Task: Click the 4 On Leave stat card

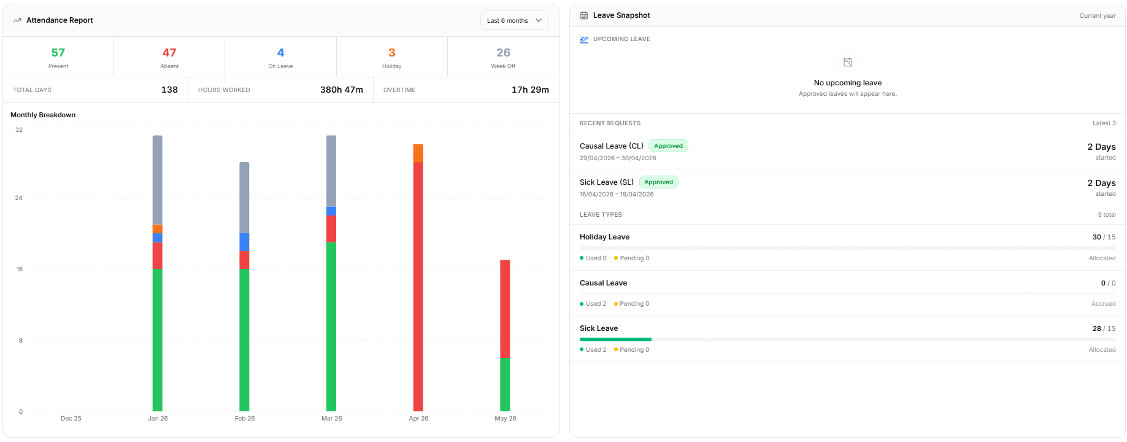Action: 280,57
